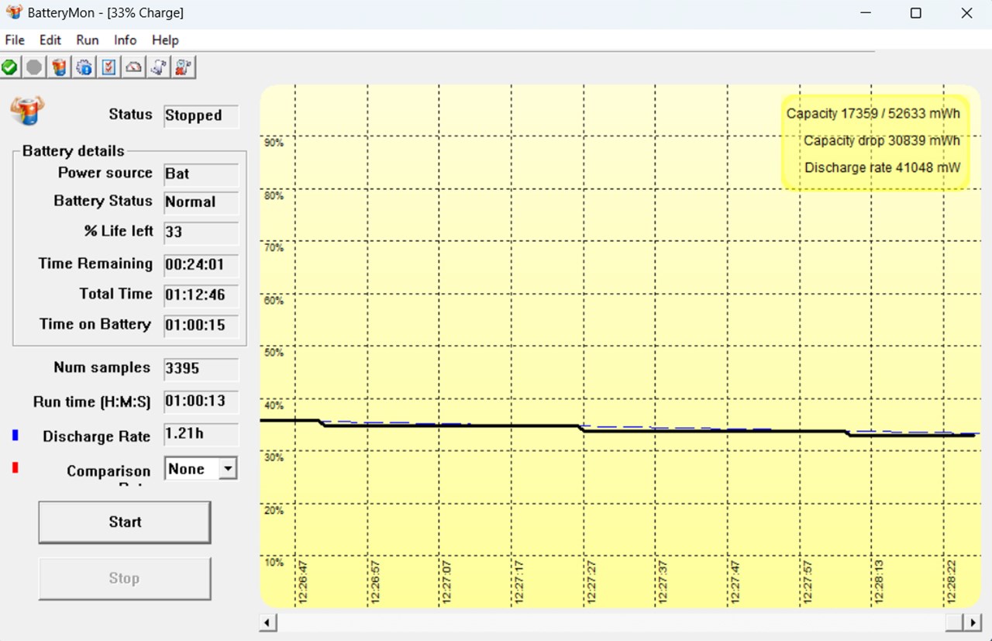Click the gray octagon stop toolbar icon
The width and height of the screenshot is (992, 641).
[34, 68]
